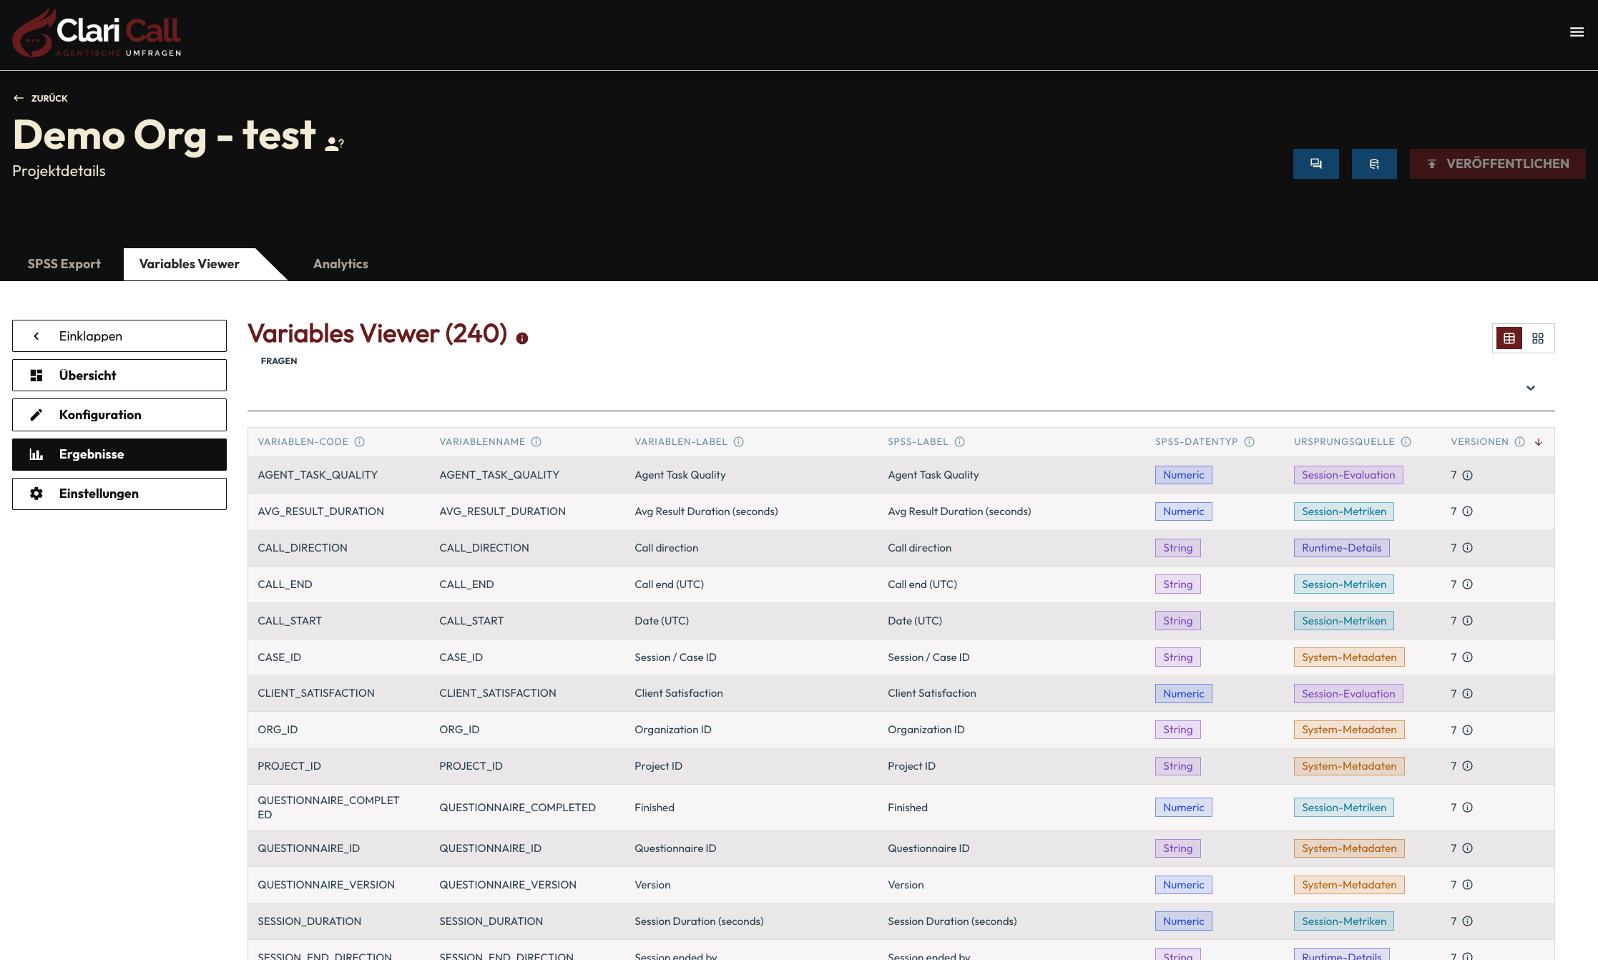This screenshot has height=960, width=1598.
Task: Click the Numeric badge on CLIENT_SATISFACTION row
Action: (1183, 693)
